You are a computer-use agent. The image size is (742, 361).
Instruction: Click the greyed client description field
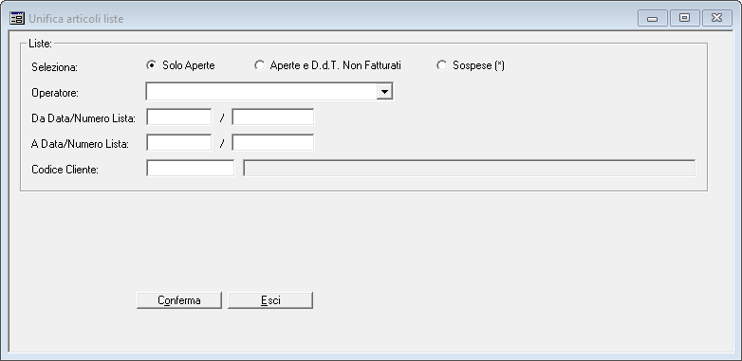coord(470,169)
